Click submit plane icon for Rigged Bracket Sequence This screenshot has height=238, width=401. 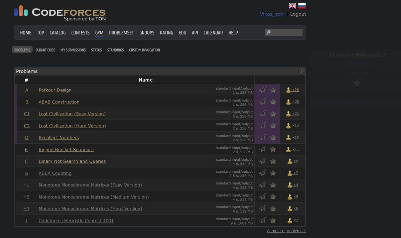click(x=262, y=149)
